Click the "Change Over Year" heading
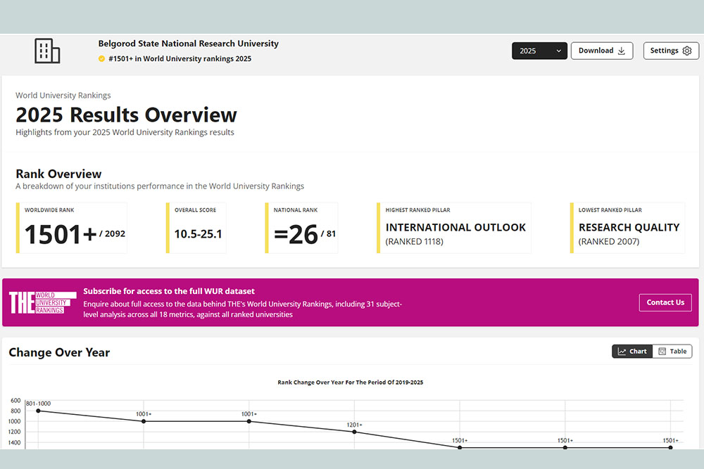Screen dimensions: 704x469 59,352
